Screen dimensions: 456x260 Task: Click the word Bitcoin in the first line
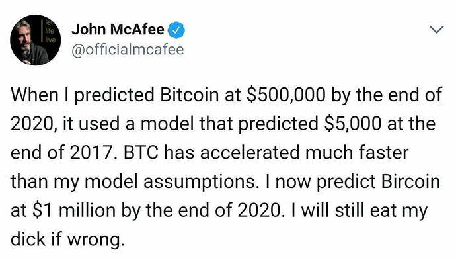[189, 95]
